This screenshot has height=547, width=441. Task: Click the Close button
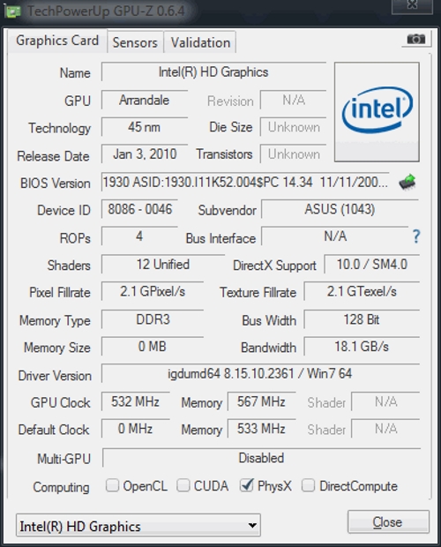(388, 522)
